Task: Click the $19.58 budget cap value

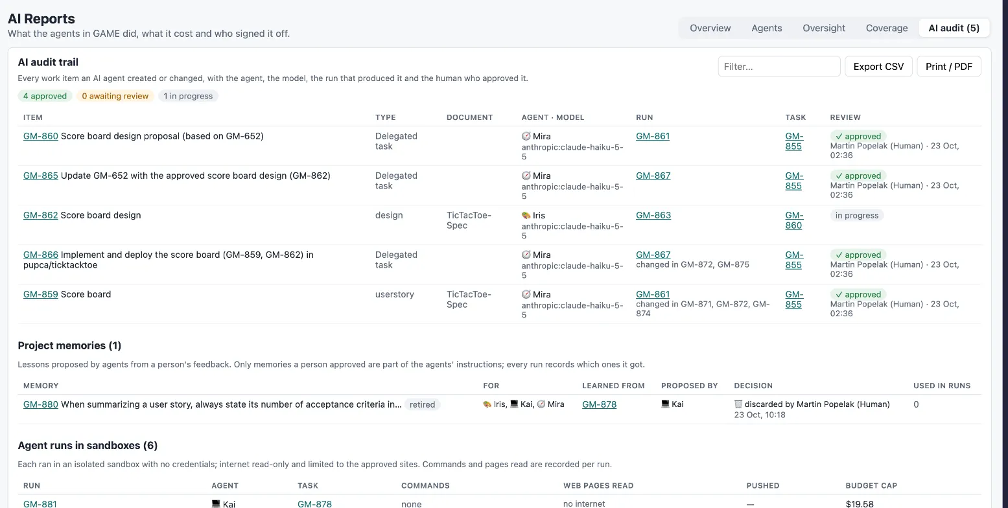Action: [860, 504]
